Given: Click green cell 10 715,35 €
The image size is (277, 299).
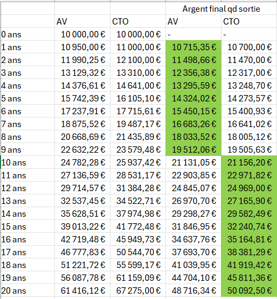Looking at the screenshot, I should (194, 47).
